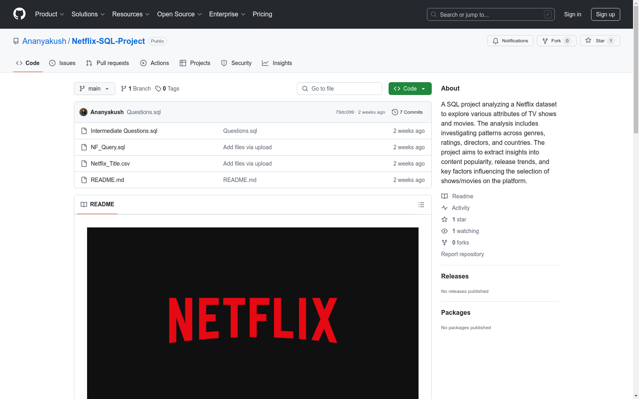
Task: Open the Insights tab
Action: 277,63
